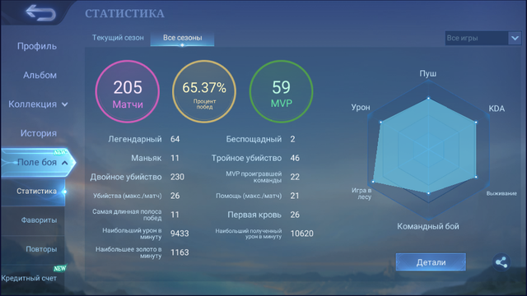Viewport: 527px width, 296px height.
Task: Tap the 65.37% Процент побед circle
Action: pyautogui.click(x=204, y=91)
